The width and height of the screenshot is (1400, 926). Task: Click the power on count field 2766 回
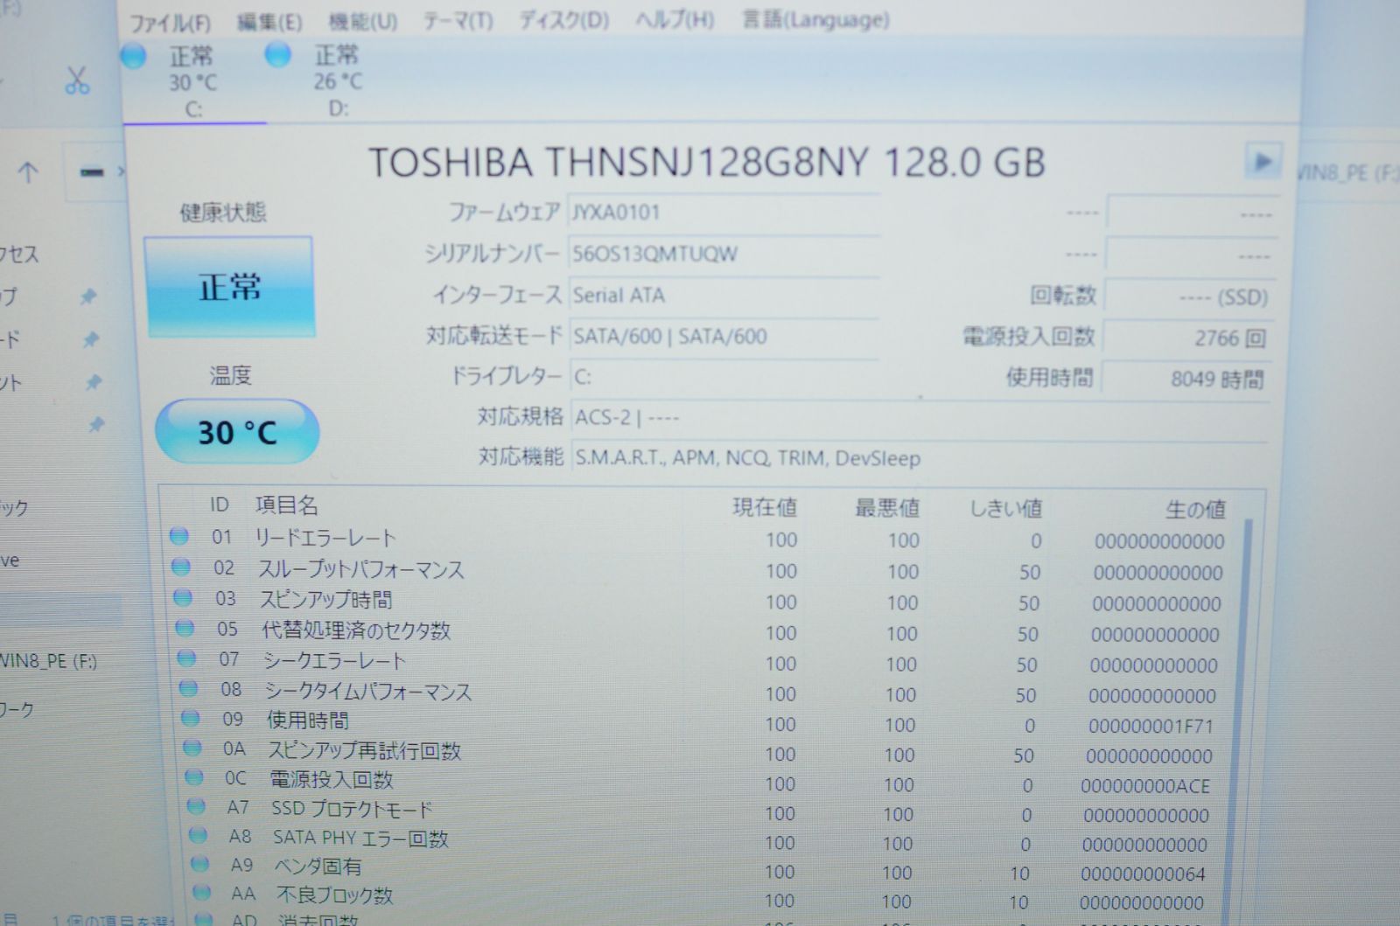pyautogui.click(x=1187, y=338)
